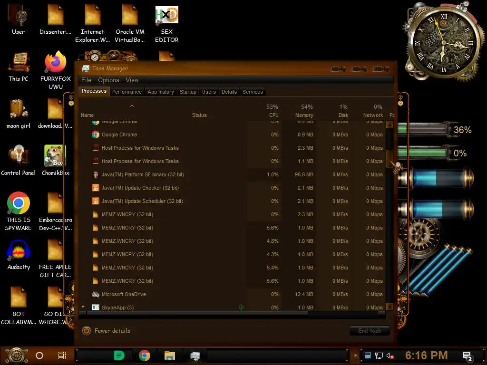Switch to the Details tab
The height and width of the screenshot is (365, 487).
click(x=229, y=92)
